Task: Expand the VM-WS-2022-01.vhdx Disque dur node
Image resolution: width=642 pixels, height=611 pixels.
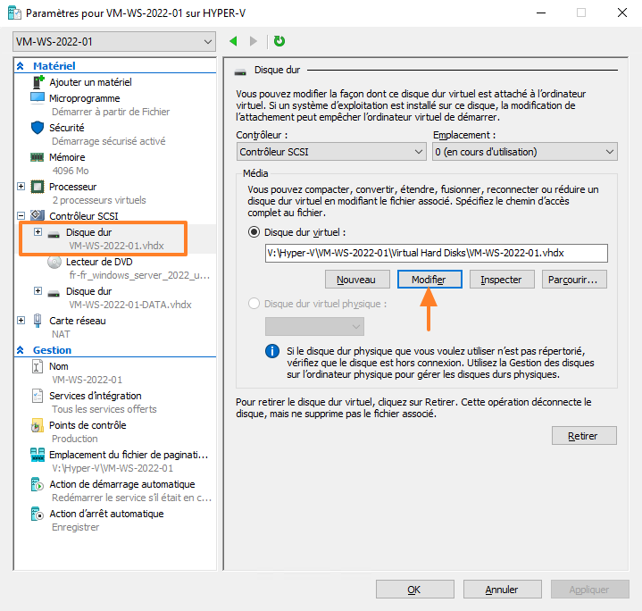Action: [x=38, y=231]
